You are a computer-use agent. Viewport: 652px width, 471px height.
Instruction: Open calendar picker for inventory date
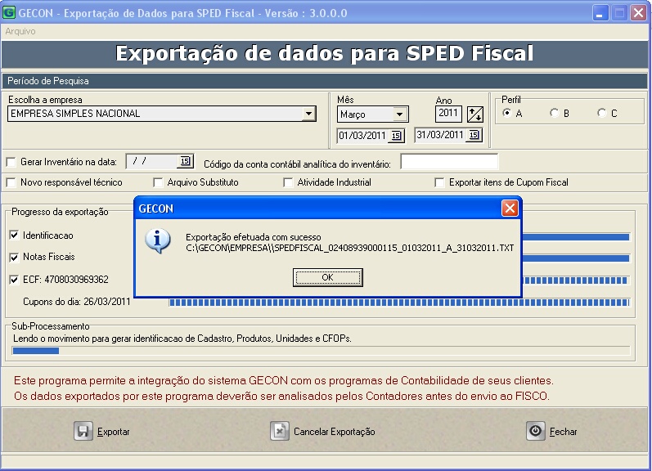(x=185, y=161)
